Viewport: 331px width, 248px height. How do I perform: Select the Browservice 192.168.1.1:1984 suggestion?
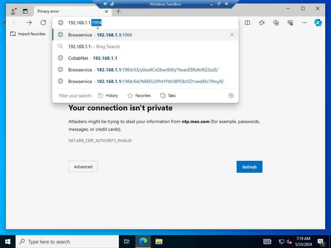pyautogui.click(x=146, y=35)
